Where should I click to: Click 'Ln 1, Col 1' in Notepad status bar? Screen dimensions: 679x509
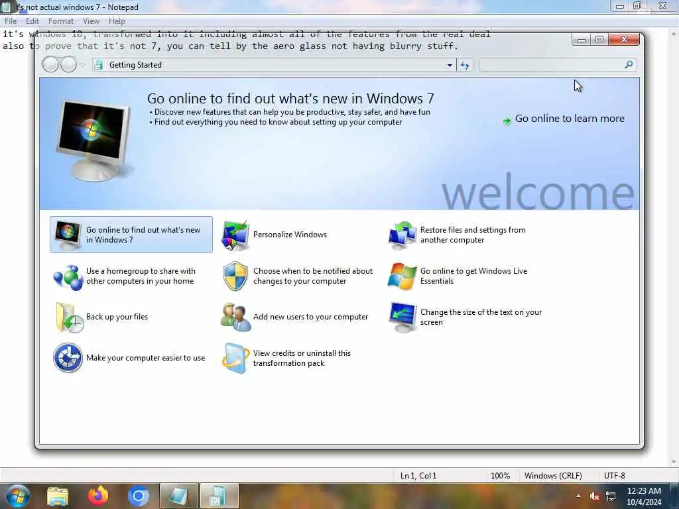pyautogui.click(x=418, y=476)
